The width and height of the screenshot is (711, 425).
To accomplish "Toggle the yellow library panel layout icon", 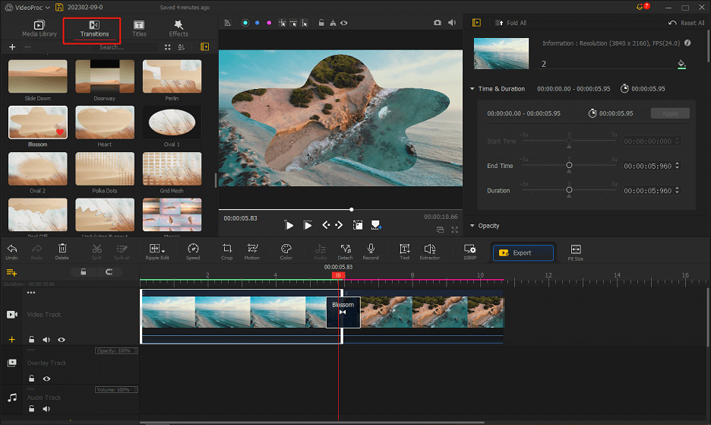I will coord(205,47).
